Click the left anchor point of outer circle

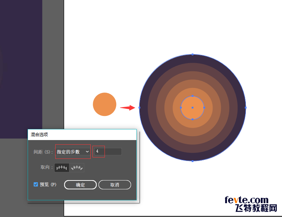pos(139,107)
